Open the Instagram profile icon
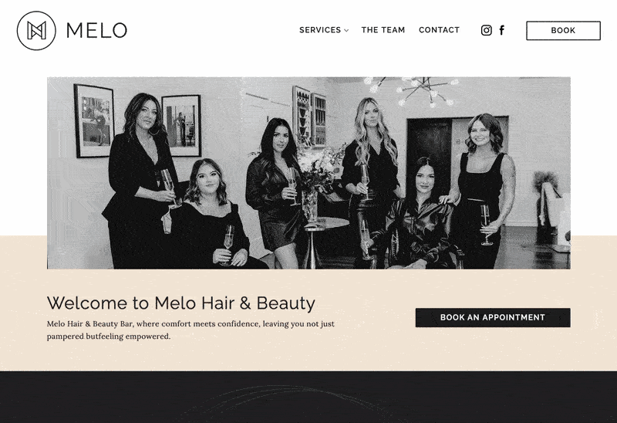617x423 pixels. click(487, 30)
